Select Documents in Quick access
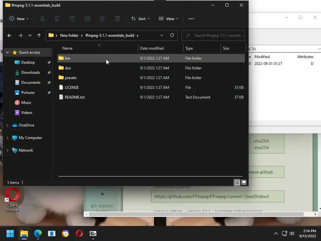 31,83
